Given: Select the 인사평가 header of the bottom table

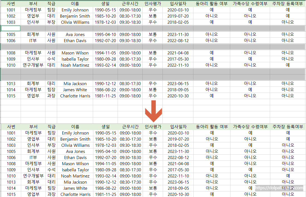Looking at the screenshot, I should pyautogui.click(x=152, y=127).
